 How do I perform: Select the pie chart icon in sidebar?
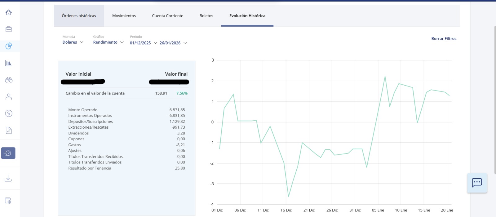point(9,46)
